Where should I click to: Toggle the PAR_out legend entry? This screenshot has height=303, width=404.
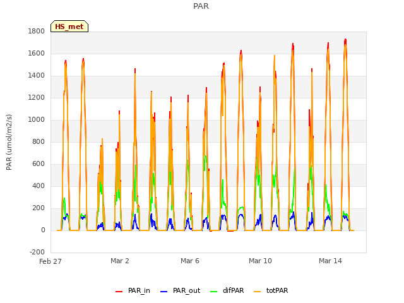click(181, 290)
